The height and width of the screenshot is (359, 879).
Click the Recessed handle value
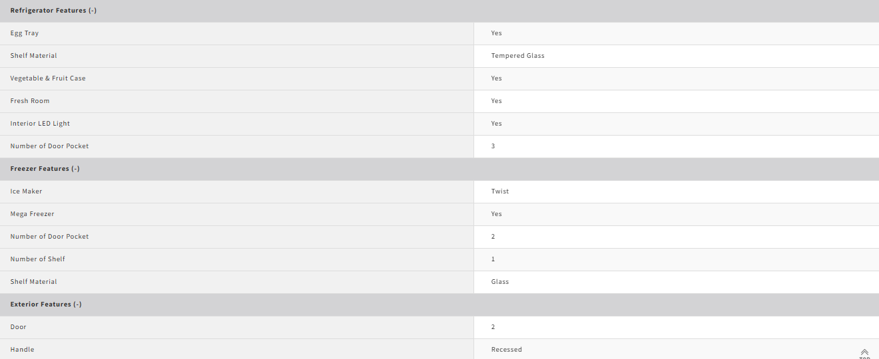click(x=507, y=350)
